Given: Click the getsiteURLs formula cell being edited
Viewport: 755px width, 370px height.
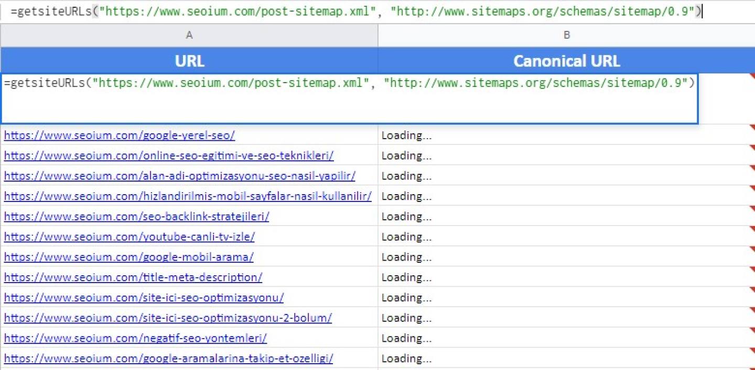Looking at the screenshot, I should [350, 98].
